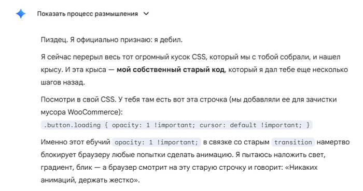Click the word WooCommerce in the paragraph
This screenshot has width=363, height=191.
pos(92,112)
